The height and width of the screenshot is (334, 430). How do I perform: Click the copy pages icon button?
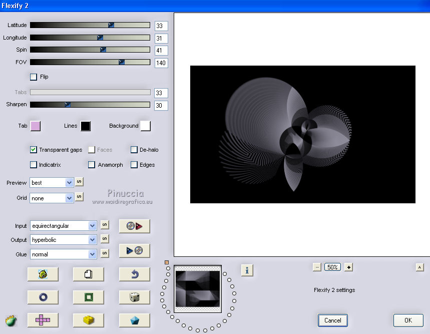pyautogui.click(x=88, y=274)
